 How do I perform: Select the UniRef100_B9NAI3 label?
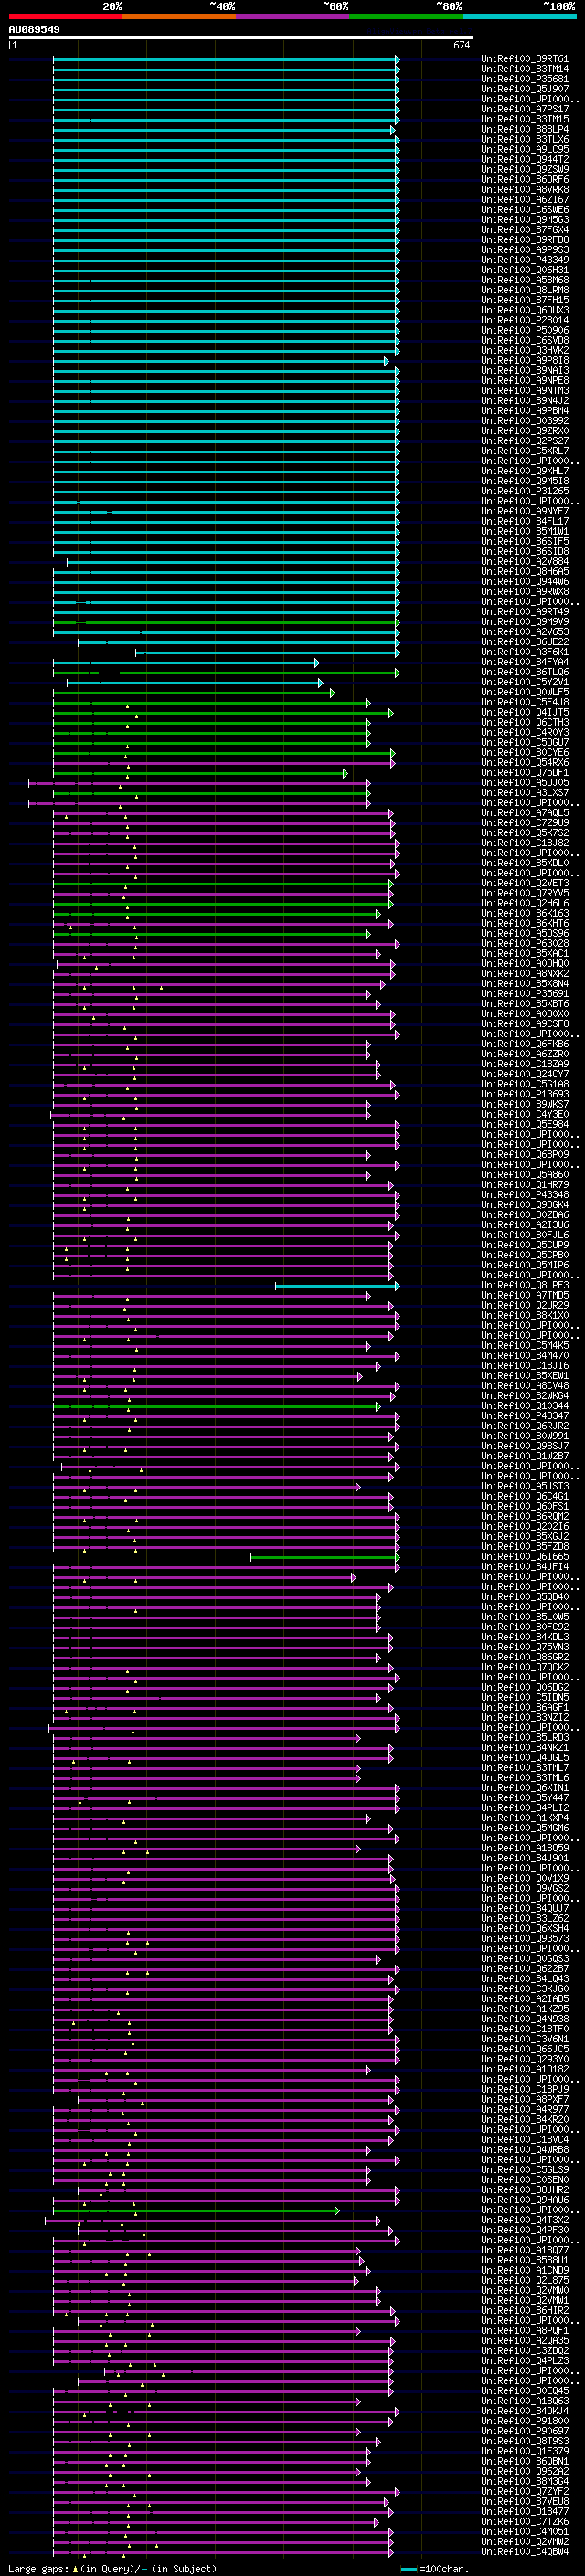click(x=524, y=370)
